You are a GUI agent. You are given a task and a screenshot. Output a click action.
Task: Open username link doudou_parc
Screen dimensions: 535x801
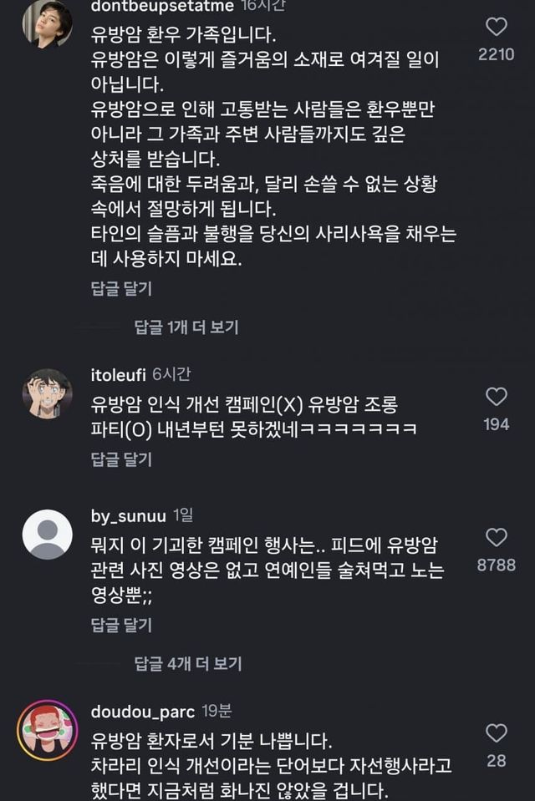(x=142, y=712)
